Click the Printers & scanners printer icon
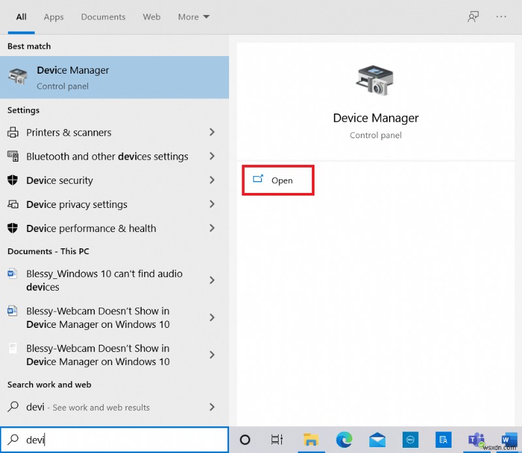 coord(14,132)
